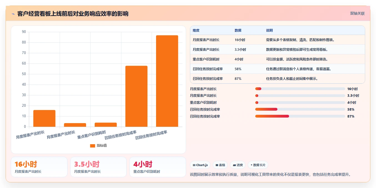Select the chart bar reaching value 58
This screenshot has height=188, width=376.
[x=136, y=96]
